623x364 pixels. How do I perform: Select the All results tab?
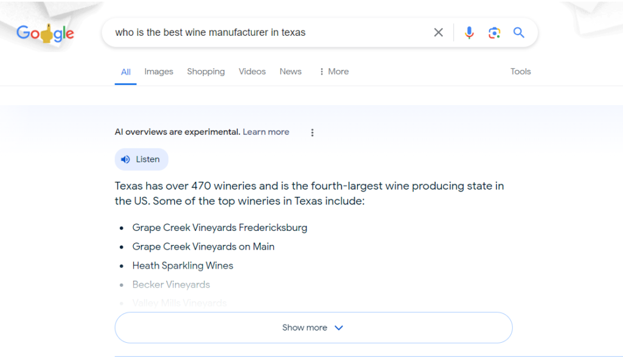(x=125, y=72)
